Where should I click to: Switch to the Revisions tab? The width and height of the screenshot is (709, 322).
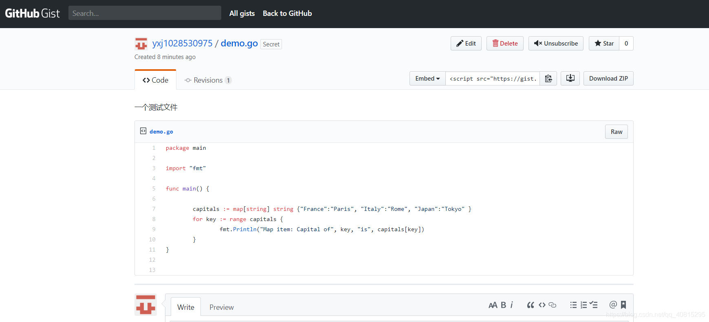(x=208, y=80)
